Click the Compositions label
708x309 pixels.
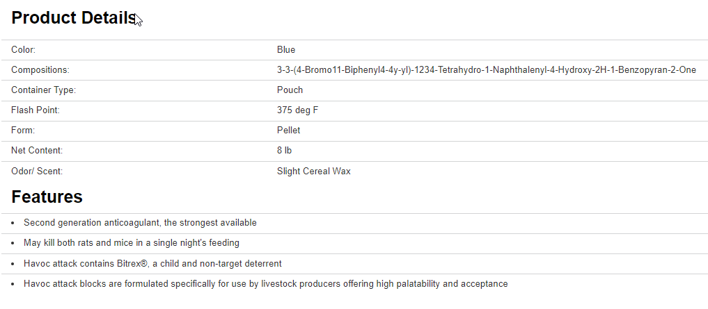click(x=40, y=70)
